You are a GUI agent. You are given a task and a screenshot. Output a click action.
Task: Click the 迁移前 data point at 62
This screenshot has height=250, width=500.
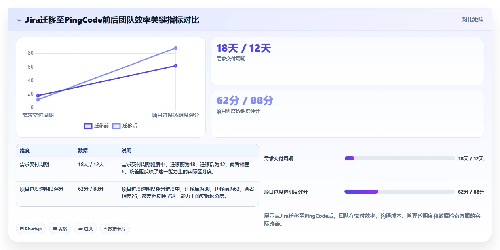175,66
